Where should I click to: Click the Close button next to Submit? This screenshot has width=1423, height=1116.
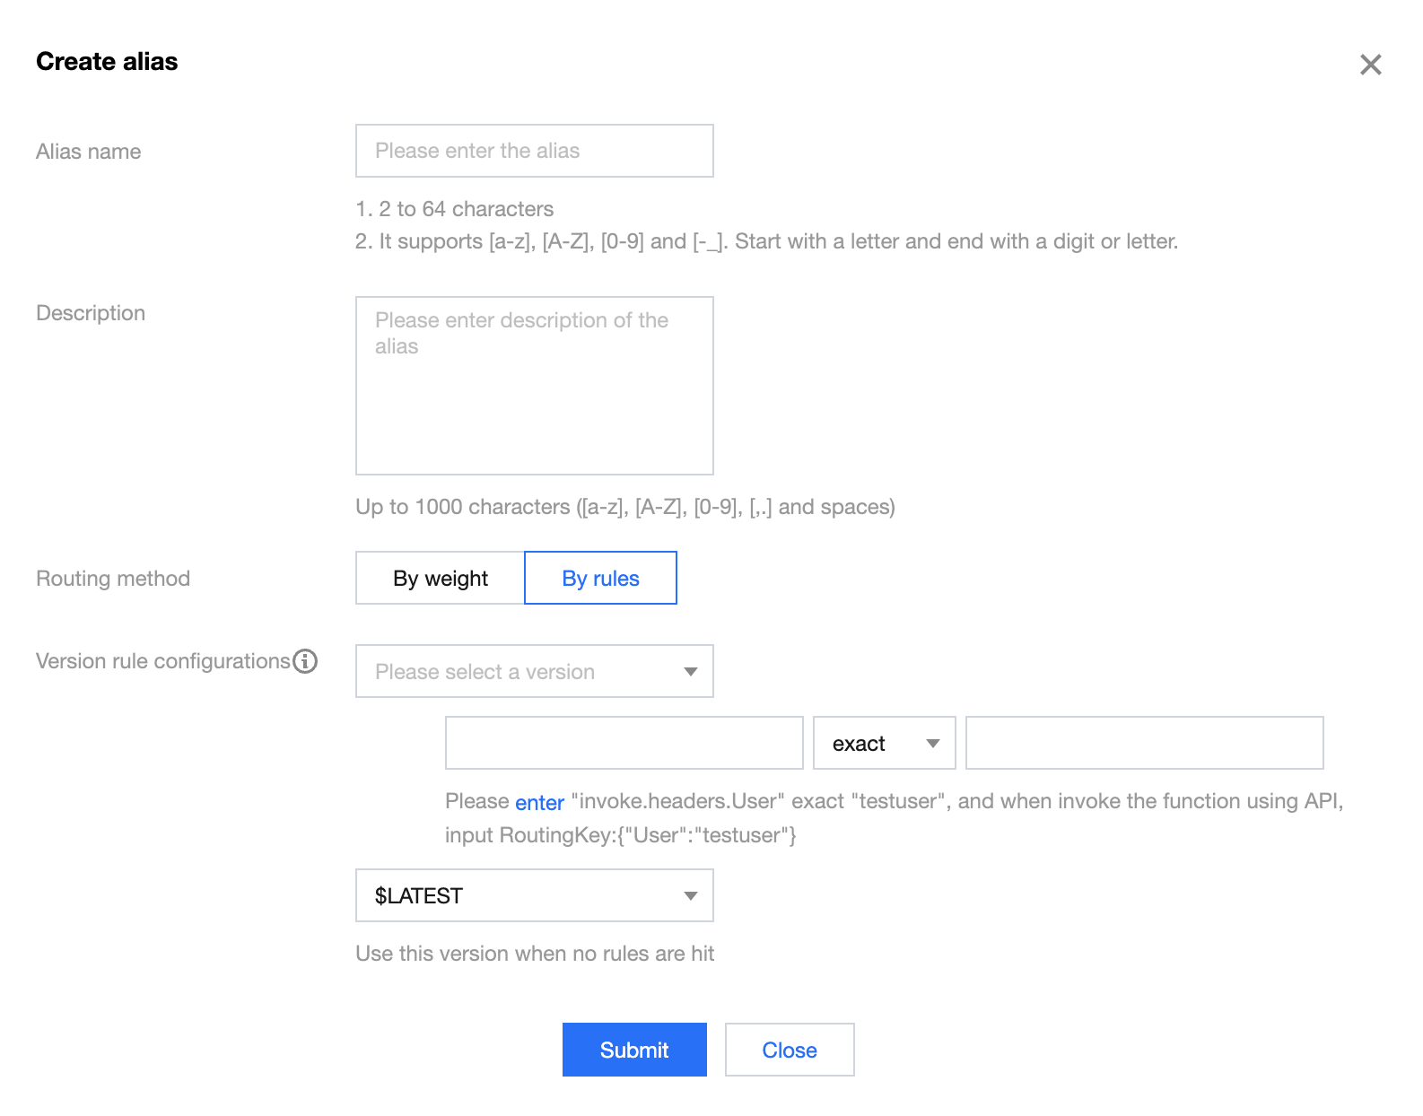coord(790,1051)
